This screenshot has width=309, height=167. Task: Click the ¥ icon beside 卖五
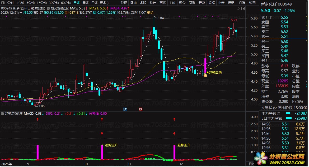pos(270,17)
